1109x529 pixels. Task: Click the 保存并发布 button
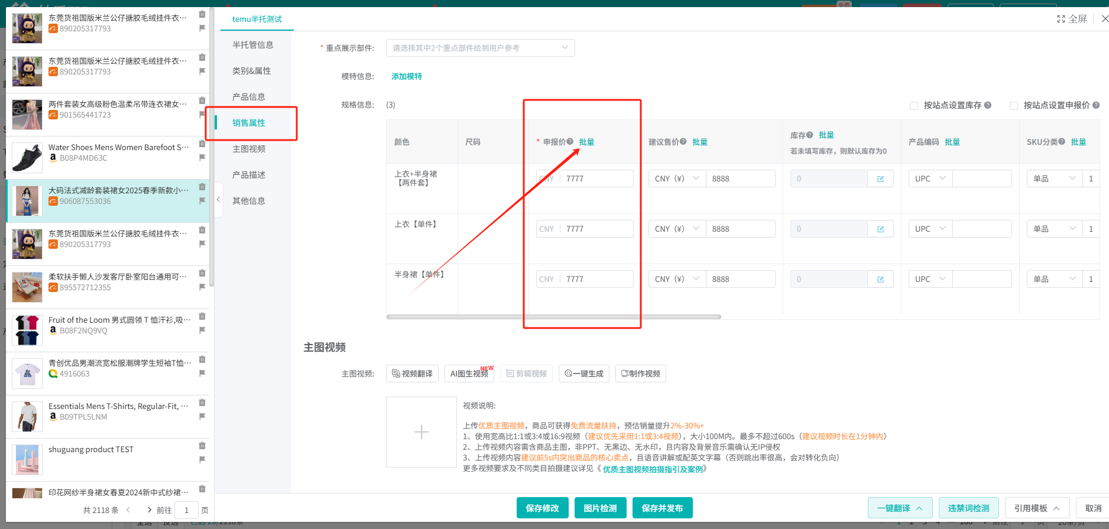tap(663, 508)
